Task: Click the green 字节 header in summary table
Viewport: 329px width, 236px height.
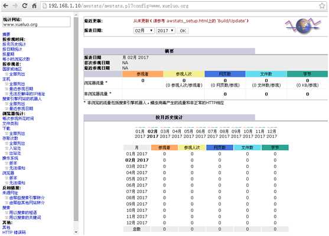Action: 307,74
